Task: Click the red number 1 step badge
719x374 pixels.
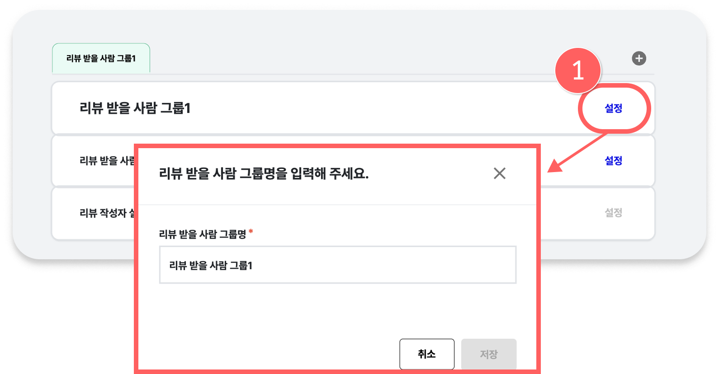Action: (578, 71)
